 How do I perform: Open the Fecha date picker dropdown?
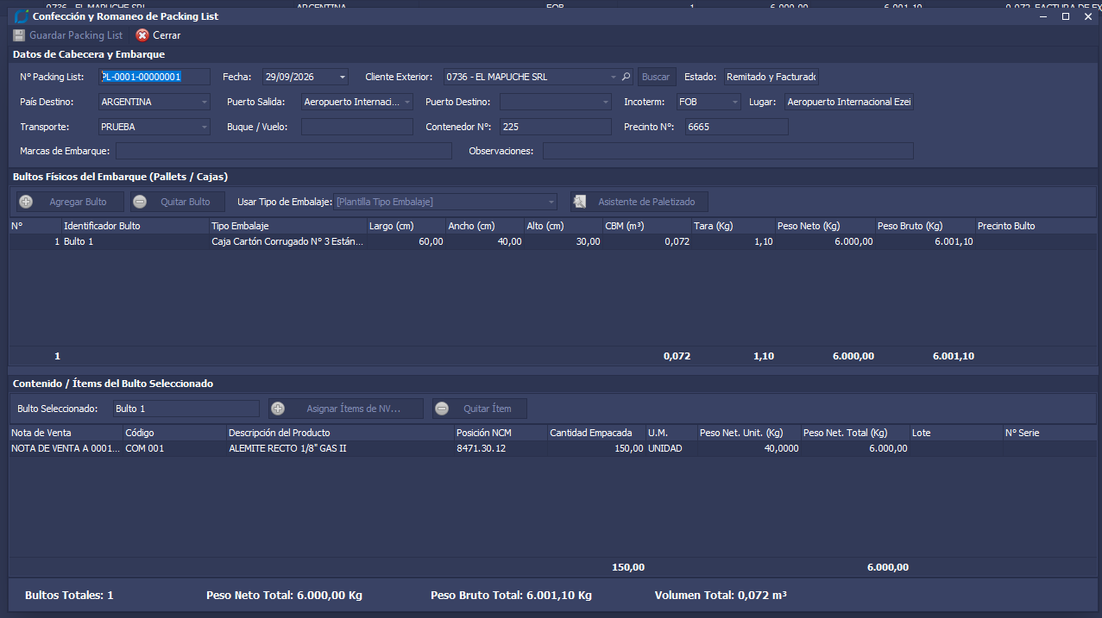(343, 77)
